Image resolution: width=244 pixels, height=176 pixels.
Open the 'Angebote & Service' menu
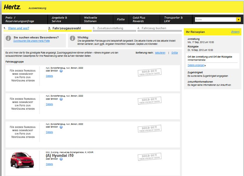pyautogui.click(x=59, y=19)
